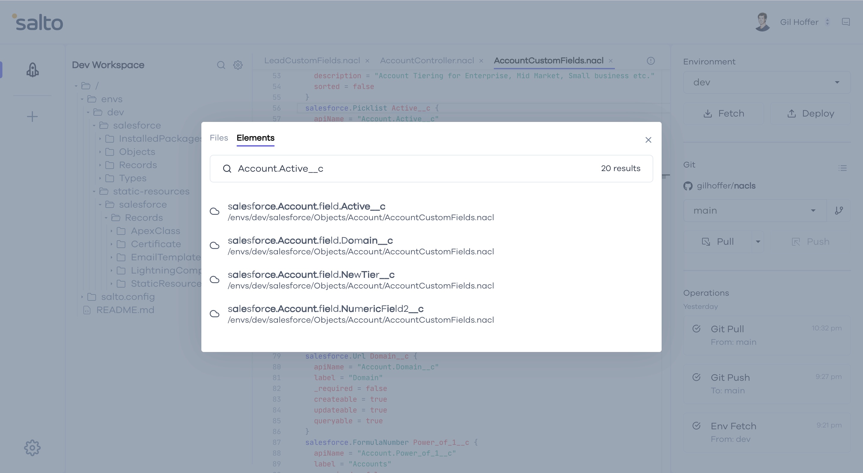The image size is (863, 473).
Task: Add a new workspace with plus icon
Action: (x=32, y=117)
